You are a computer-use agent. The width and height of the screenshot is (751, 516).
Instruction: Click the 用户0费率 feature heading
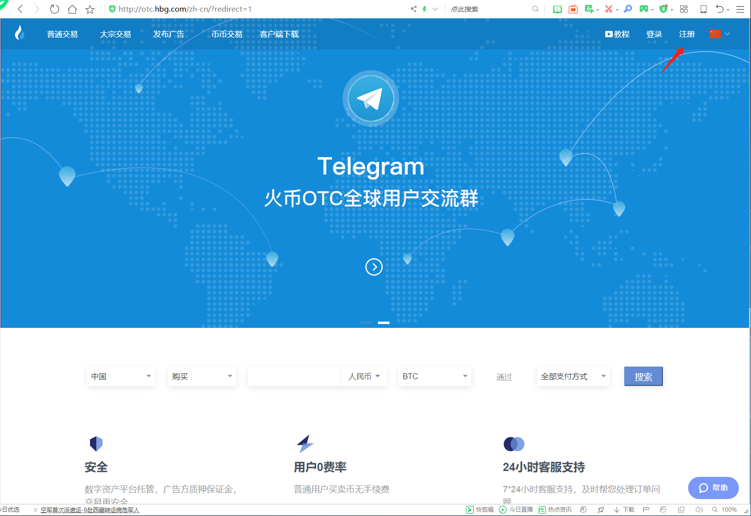pos(320,467)
